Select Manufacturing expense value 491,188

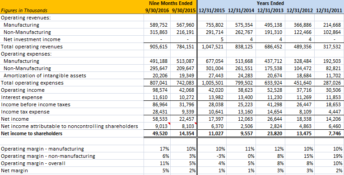pyautogui.click(x=158, y=61)
